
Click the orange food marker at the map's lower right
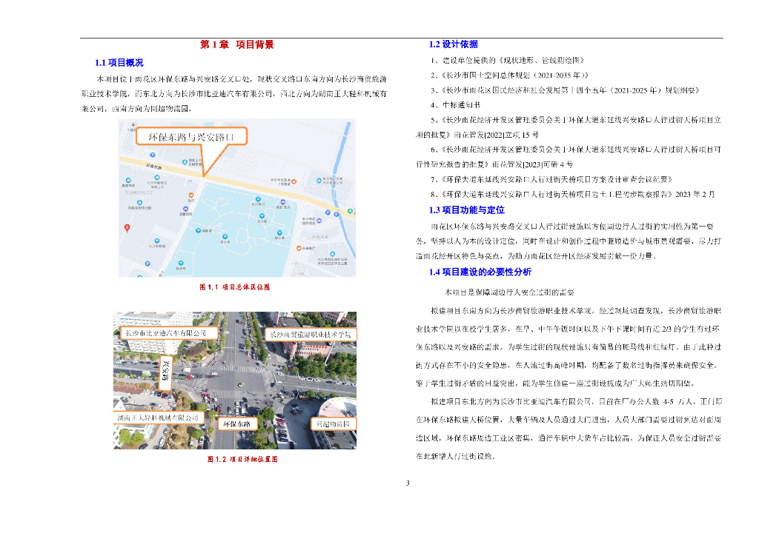coord(299,247)
